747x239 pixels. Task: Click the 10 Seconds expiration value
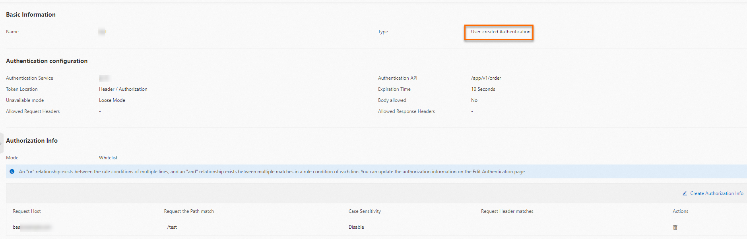pyautogui.click(x=483, y=89)
